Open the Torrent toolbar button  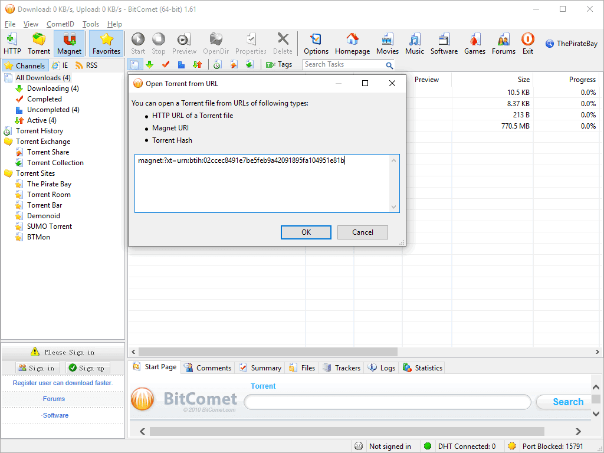[38, 44]
